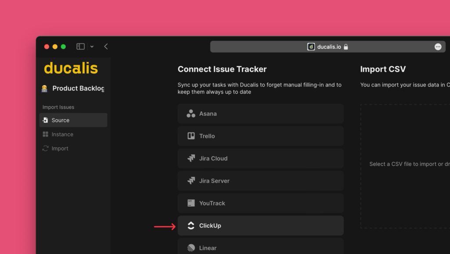Click the ducalis logo
Image resolution: width=450 pixels, height=254 pixels.
pyautogui.click(x=70, y=68)
